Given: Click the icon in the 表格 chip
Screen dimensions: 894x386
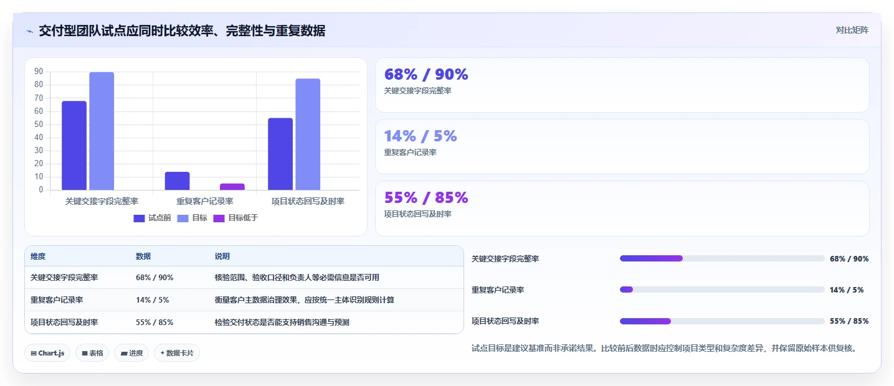Looking at the screenshot, I should (x=85, y=353).
